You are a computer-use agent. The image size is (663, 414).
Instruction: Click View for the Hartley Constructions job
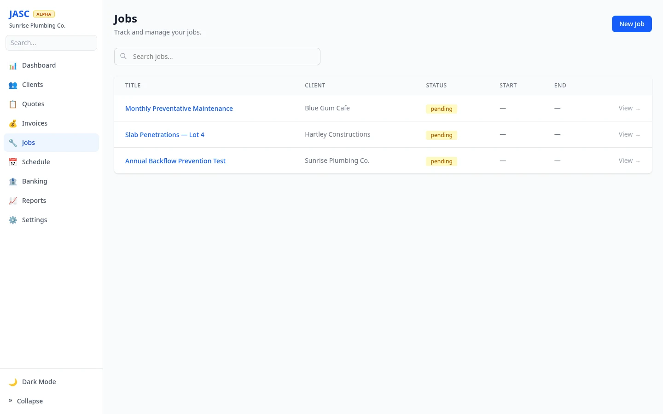tap(629, 134)
